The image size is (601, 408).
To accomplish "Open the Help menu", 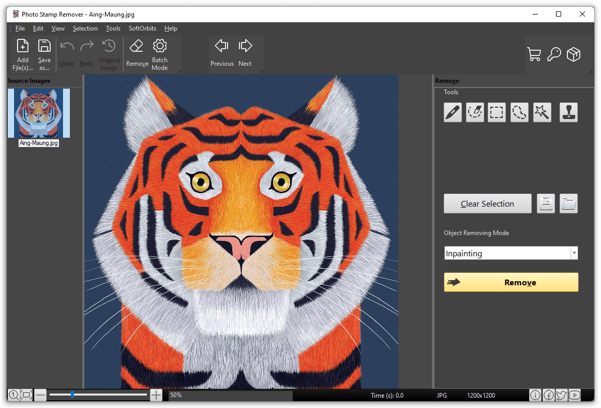I will coord(171,28).
